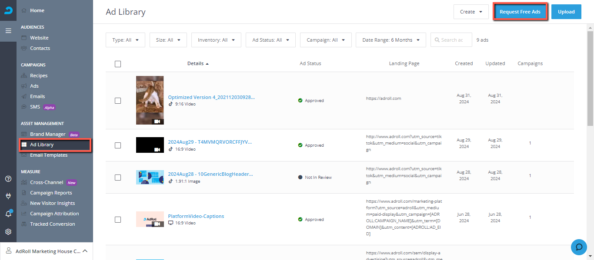Click the Ad Library grid icon
This screenshot has height=260, width=594.
pyautogui.click(x=24, y=145)
